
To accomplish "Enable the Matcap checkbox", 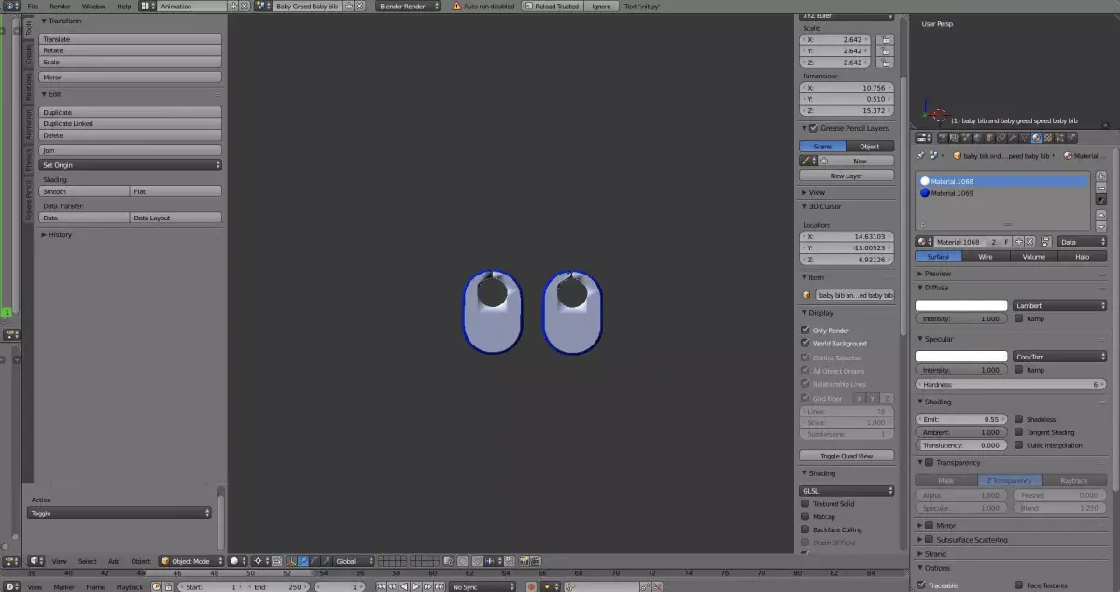I will coord(805,516).
